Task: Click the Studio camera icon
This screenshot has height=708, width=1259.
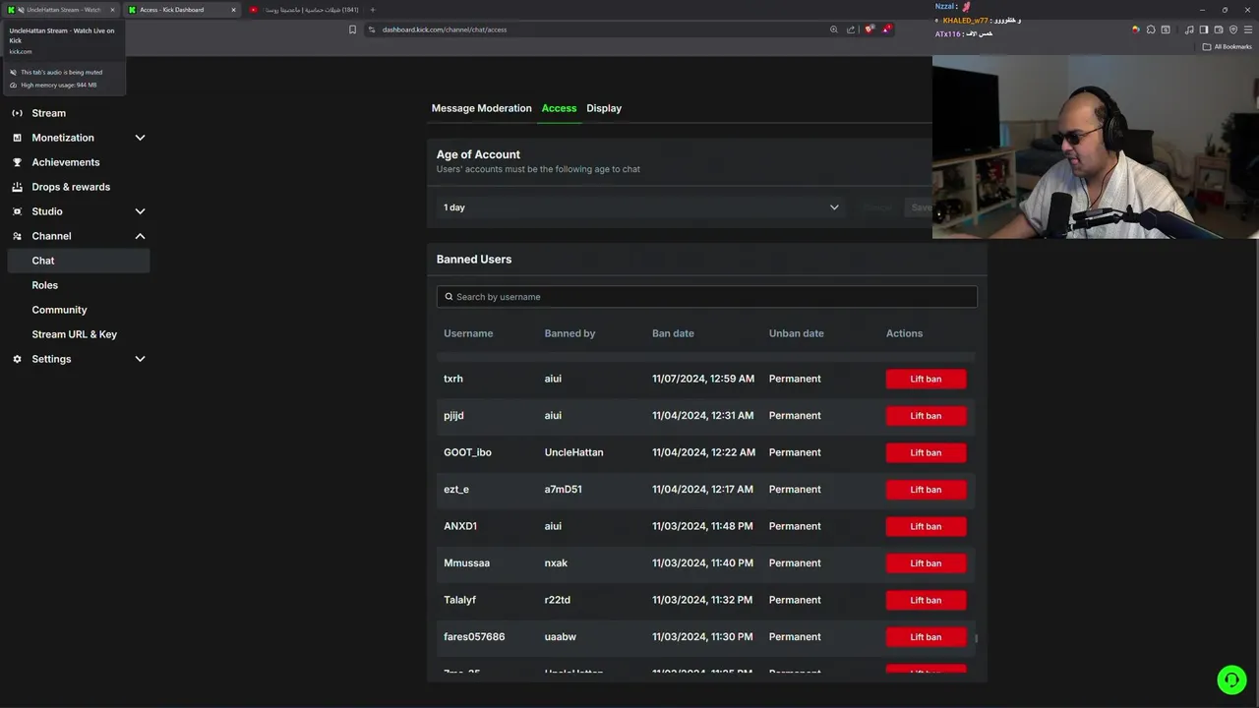Action: point(17,211)
